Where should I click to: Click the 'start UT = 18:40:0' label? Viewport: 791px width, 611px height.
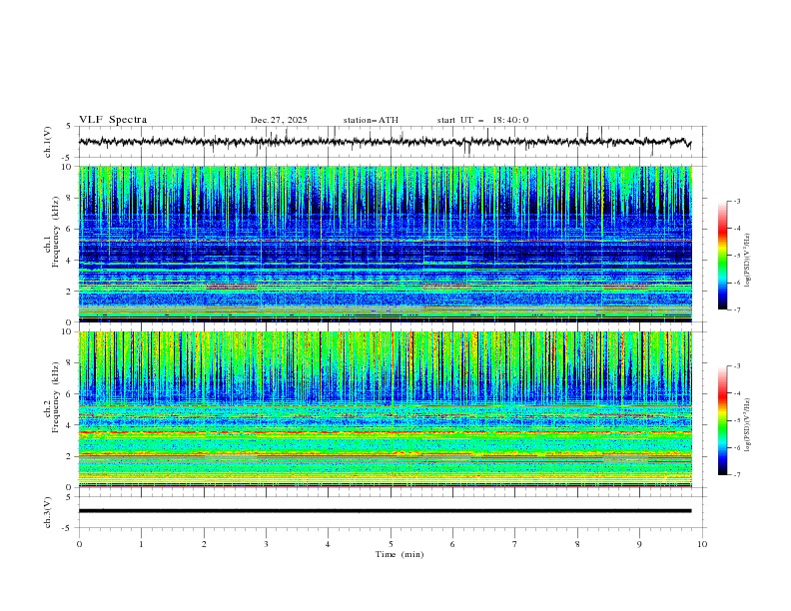(482, 120)
